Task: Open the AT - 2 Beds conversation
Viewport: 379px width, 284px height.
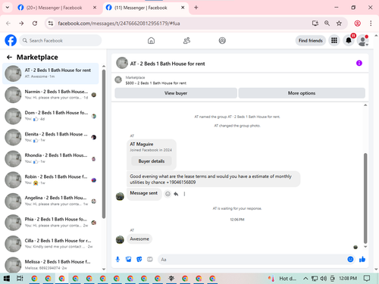Action: pos(51,73)
